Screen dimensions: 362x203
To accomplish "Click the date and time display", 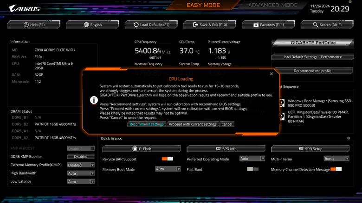I will coord(330,8).
